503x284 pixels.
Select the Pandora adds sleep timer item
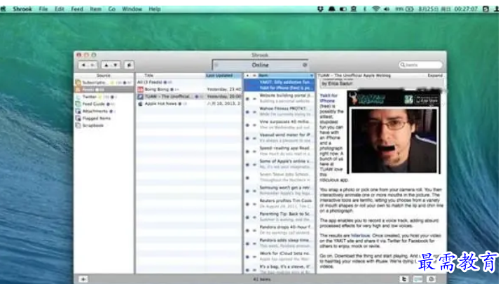279,243
